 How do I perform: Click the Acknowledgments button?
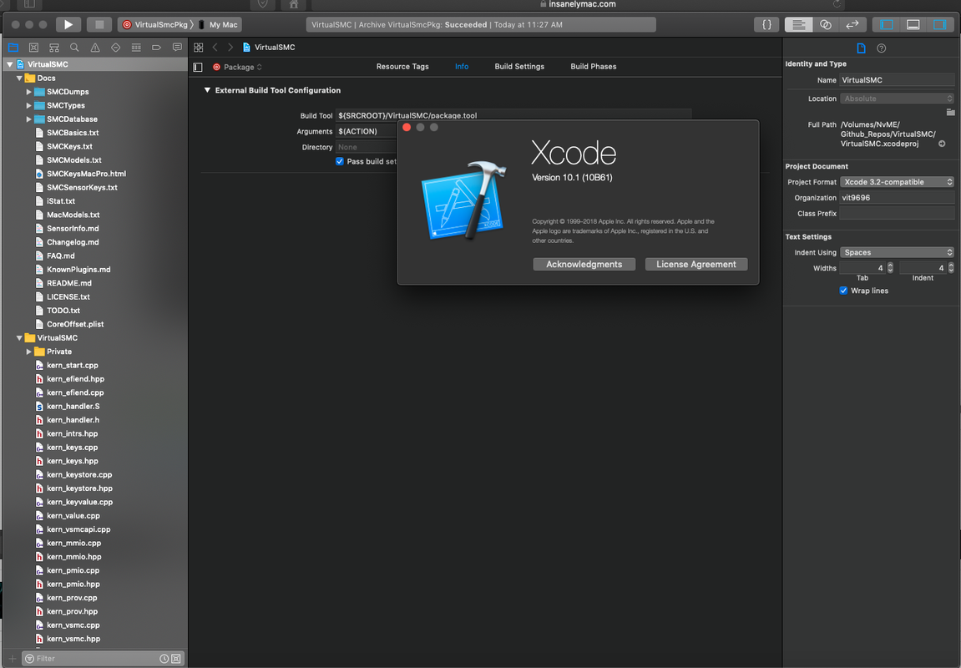[584, 264]
